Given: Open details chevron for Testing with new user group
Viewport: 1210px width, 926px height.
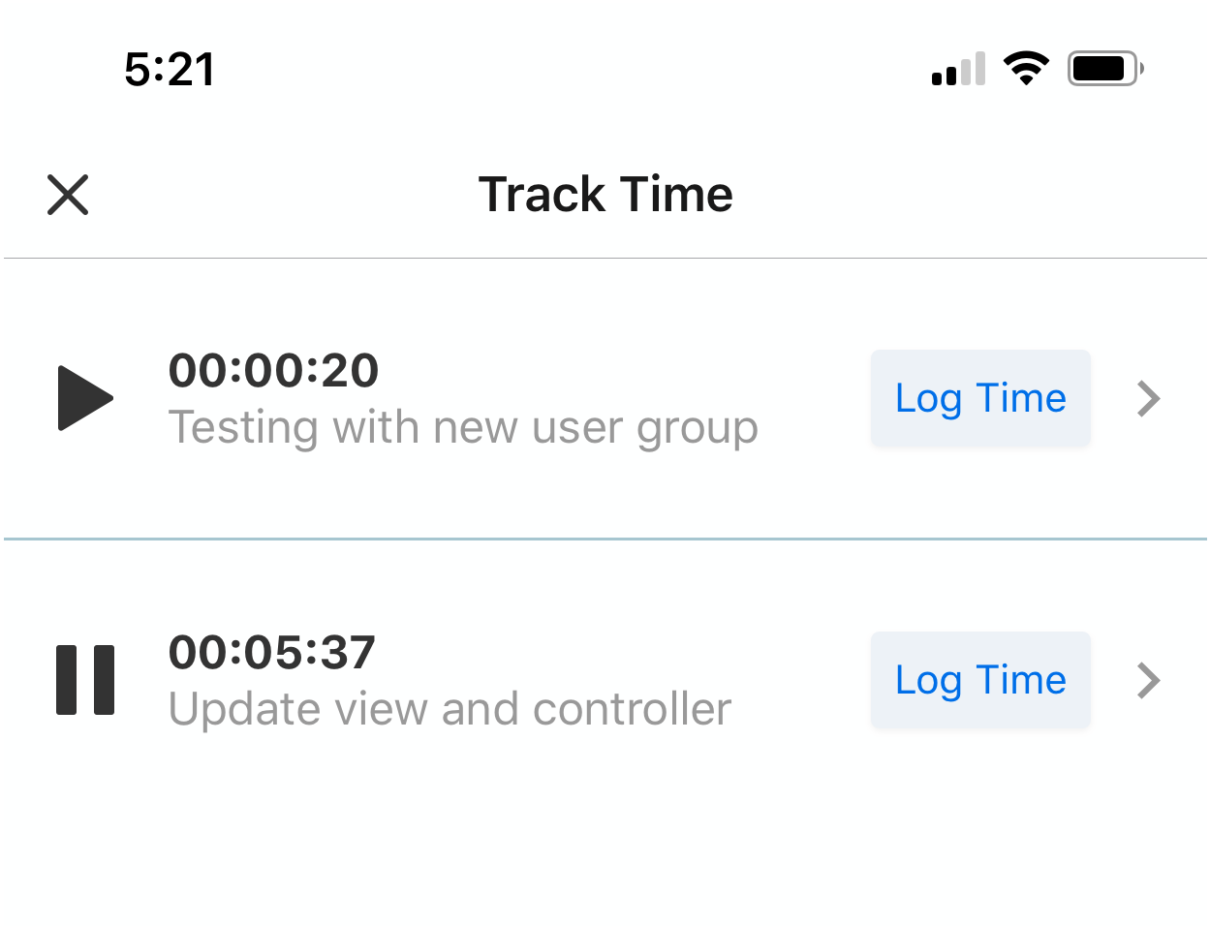Looking at the screenshot, I should 1149,398.
